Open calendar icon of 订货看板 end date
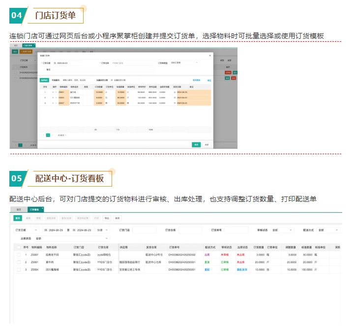 click(74, 230)
